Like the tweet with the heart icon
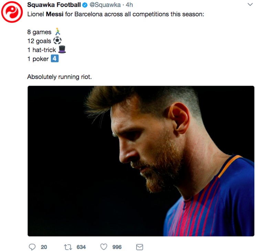Screen dimensions: 258x251 pyautogui.click(x=104, y=247)
